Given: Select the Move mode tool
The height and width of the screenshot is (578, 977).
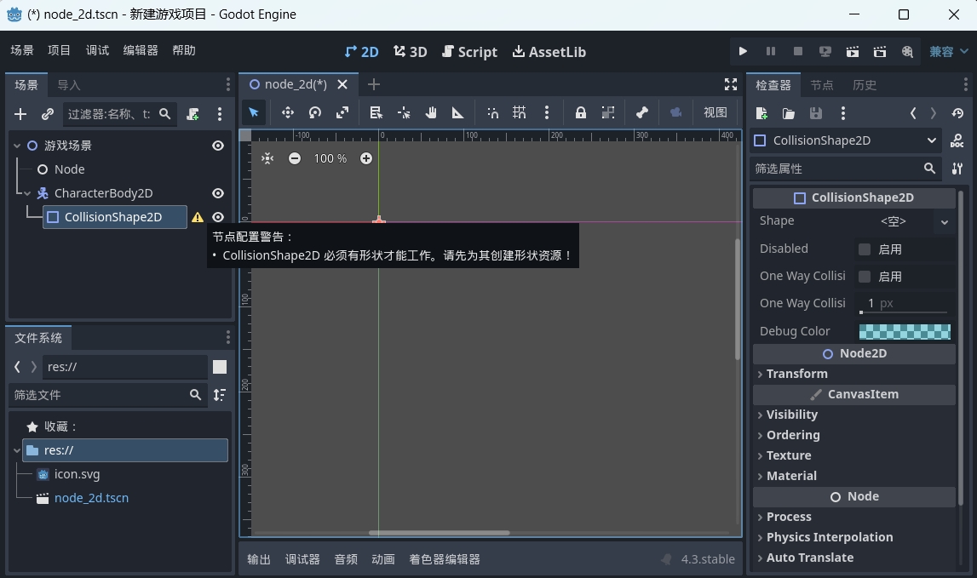Looking at the screenshot, I should click(x=288, y=112).
